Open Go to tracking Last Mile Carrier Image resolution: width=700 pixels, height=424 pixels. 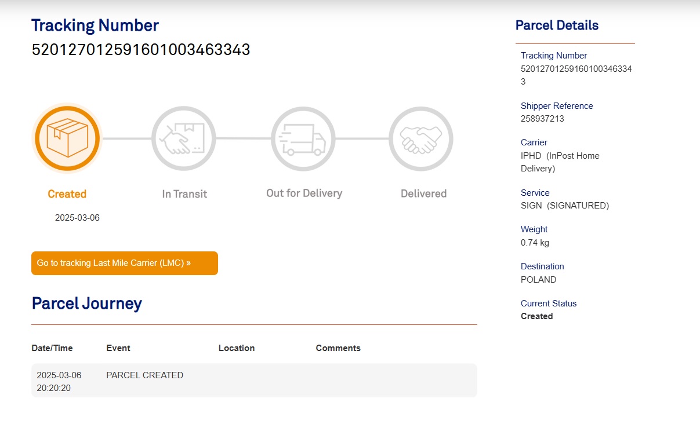125,263
